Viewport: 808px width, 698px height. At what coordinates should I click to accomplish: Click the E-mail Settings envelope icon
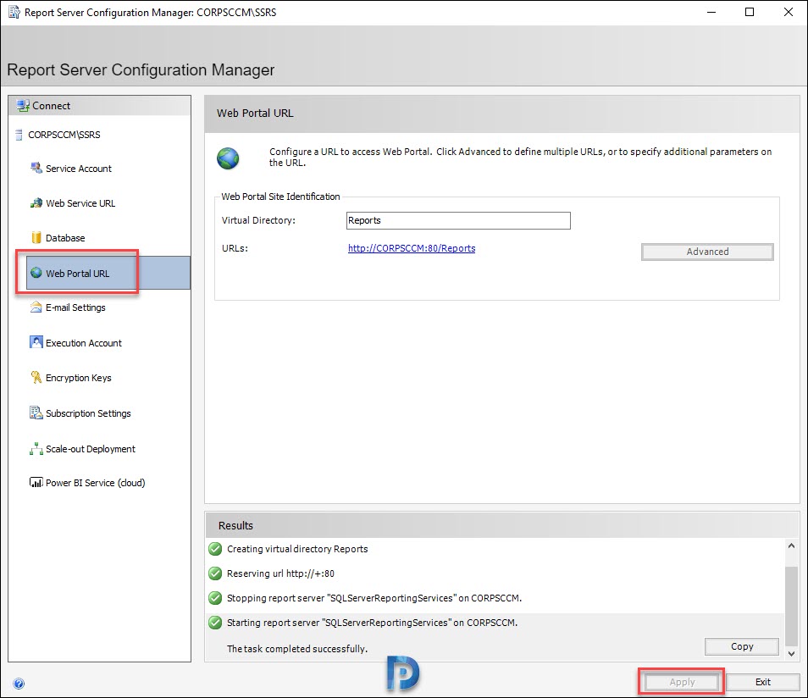[x=36, y=307]
